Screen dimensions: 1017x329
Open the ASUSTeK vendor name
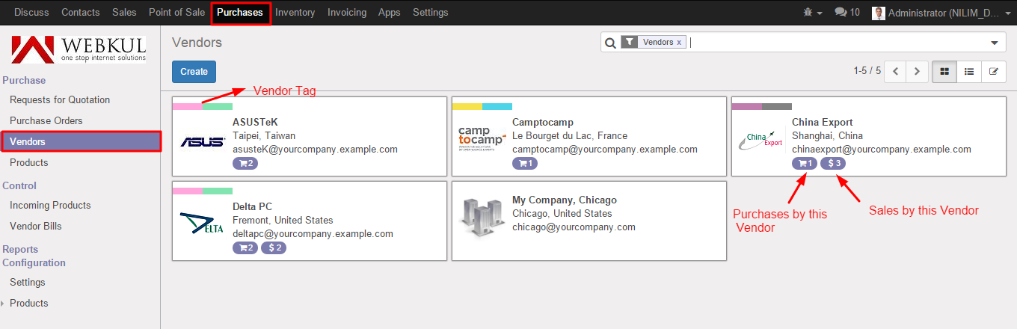pos(255,122)
